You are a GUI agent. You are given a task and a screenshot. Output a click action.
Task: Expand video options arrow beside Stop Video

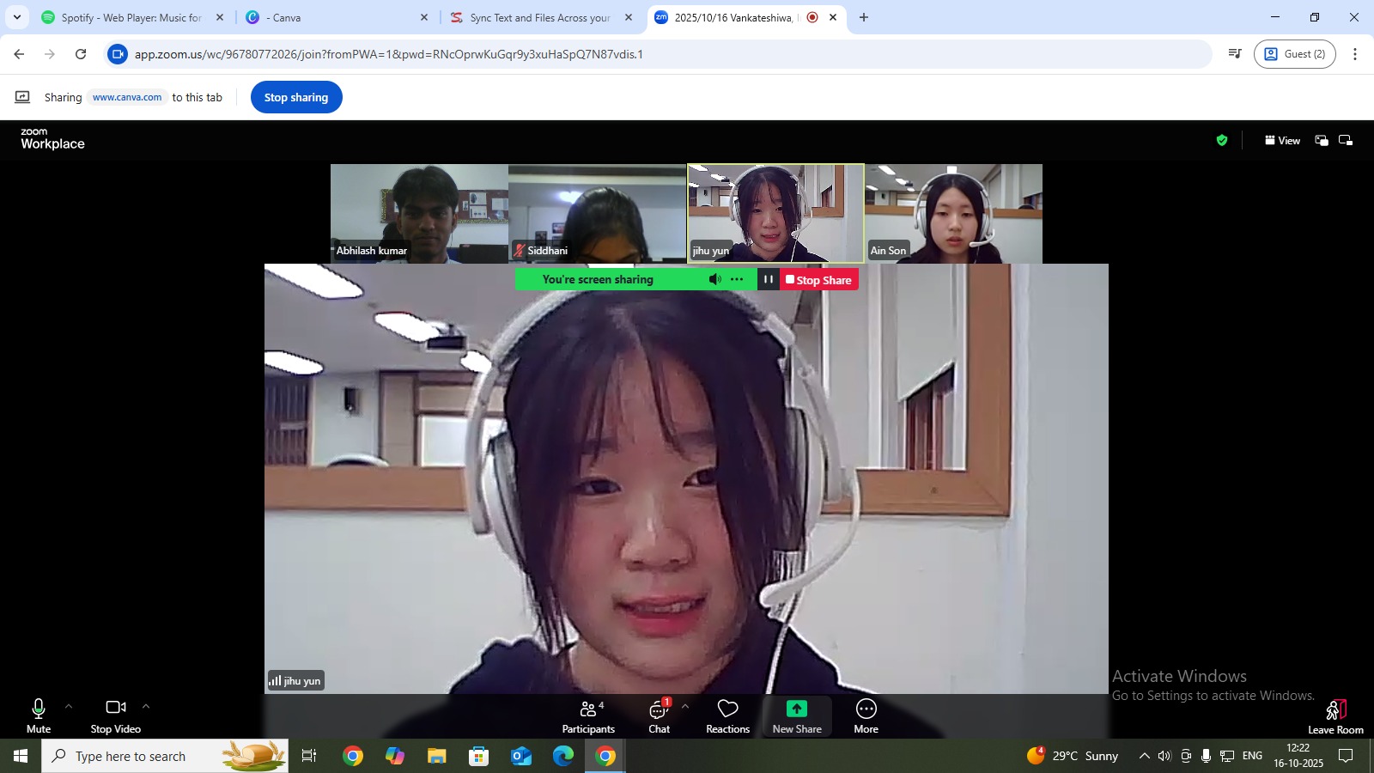pos(146,706)
